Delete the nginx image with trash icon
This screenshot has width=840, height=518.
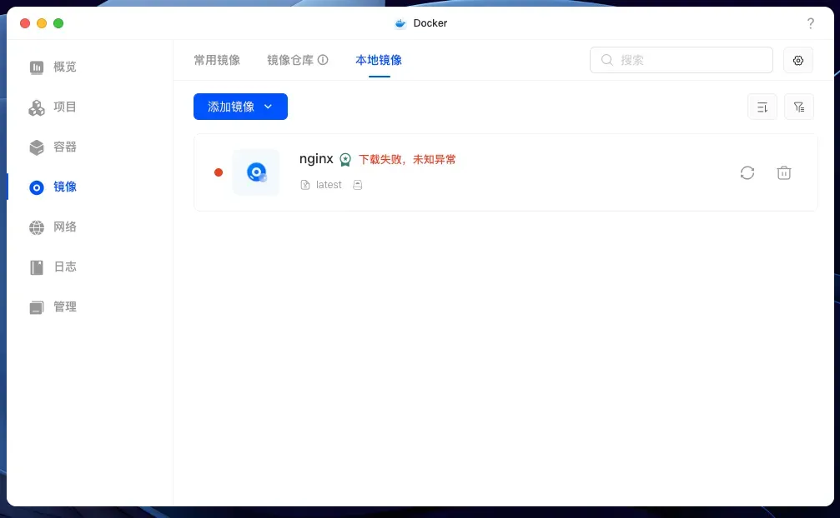[784, 172]
